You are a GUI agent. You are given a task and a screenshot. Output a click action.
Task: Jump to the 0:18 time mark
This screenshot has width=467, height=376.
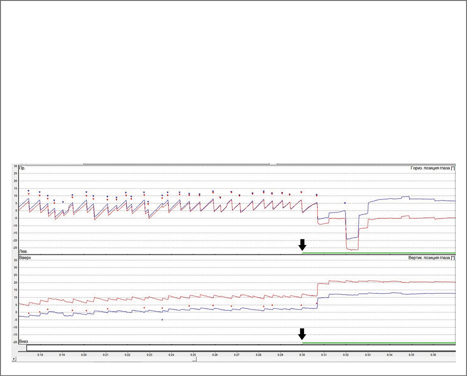click(x=40, y=354)
